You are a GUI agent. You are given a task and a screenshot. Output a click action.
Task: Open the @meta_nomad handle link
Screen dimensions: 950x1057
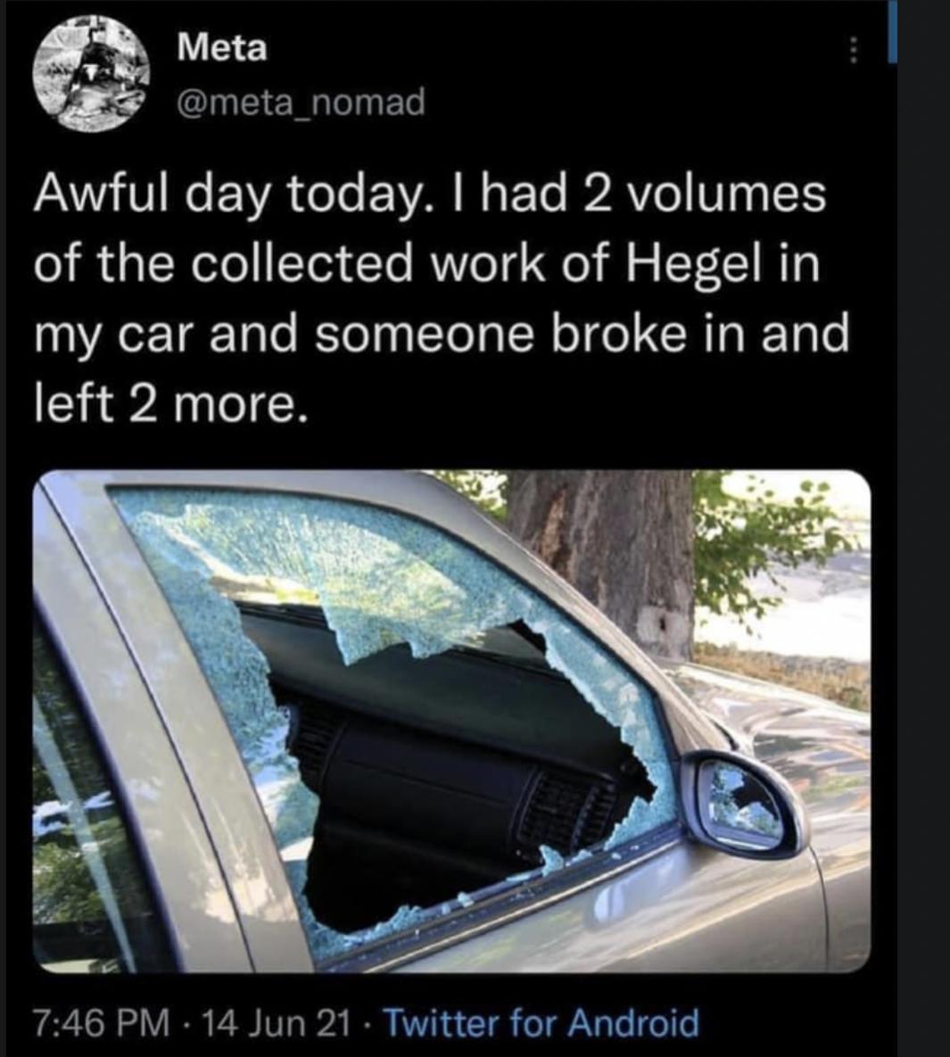301,103
